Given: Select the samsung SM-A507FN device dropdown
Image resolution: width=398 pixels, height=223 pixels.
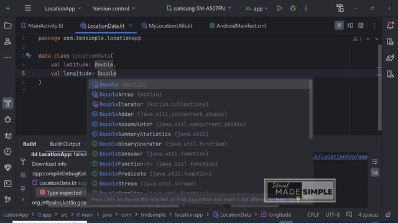Looking at the screenshot, I should (x=199, y=8).
